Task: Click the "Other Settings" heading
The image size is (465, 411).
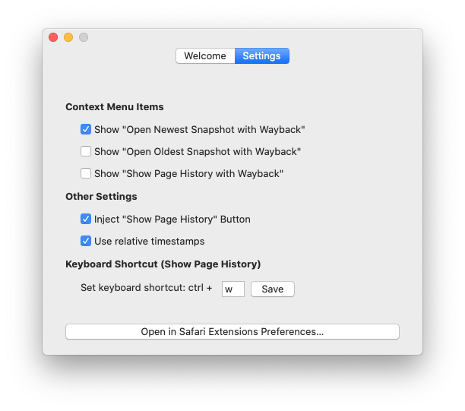Action: [101, 196]
